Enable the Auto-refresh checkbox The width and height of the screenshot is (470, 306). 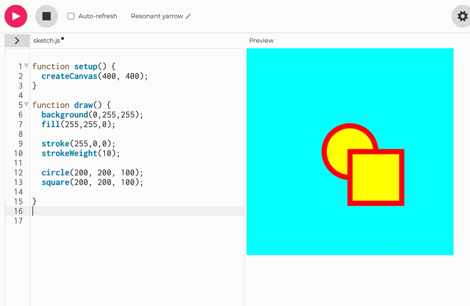click(x=71, y=16)
